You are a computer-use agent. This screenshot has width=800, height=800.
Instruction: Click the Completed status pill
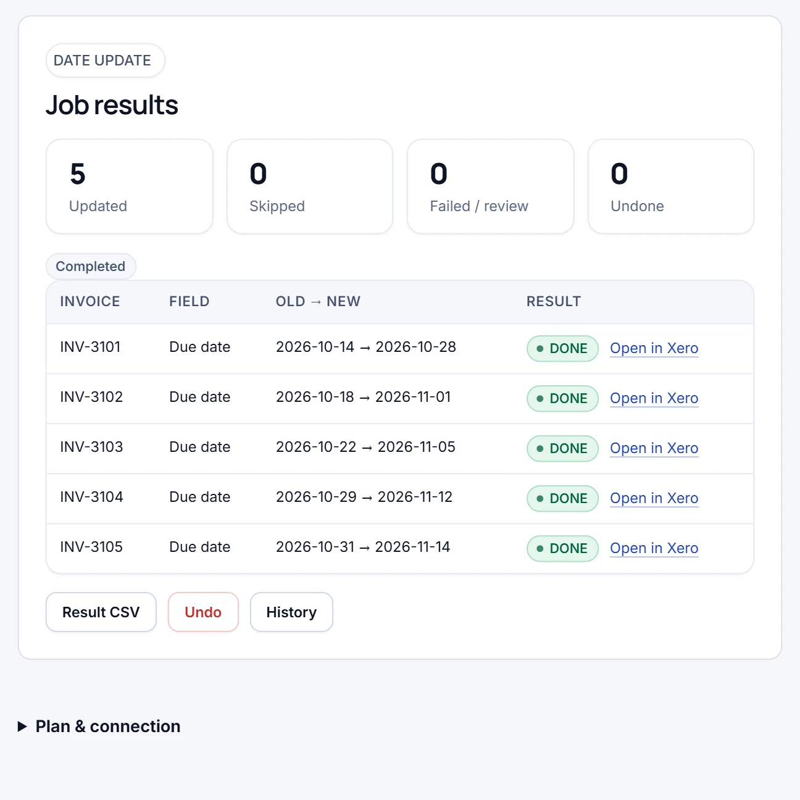pos(91,267)
